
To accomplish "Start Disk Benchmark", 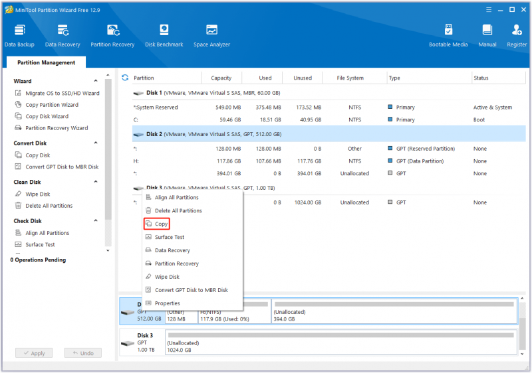I will [164, 35].
